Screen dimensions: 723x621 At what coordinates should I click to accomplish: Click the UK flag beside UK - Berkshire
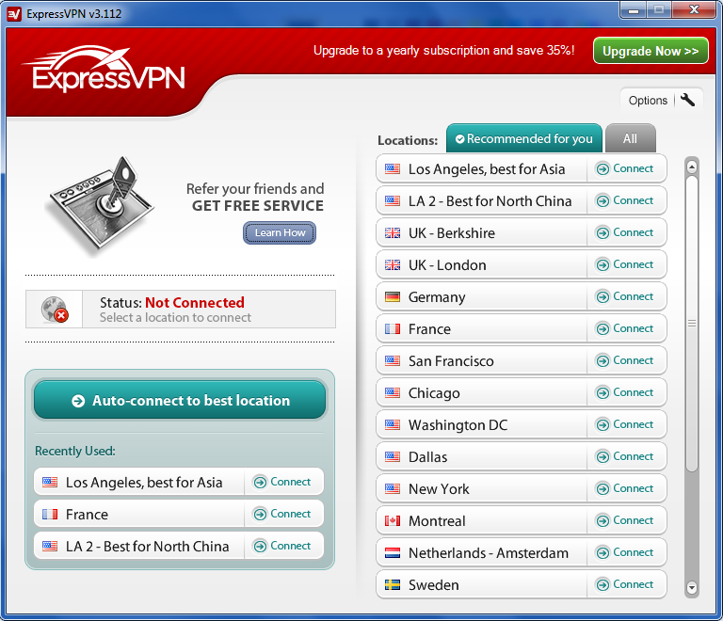(393, 233)
